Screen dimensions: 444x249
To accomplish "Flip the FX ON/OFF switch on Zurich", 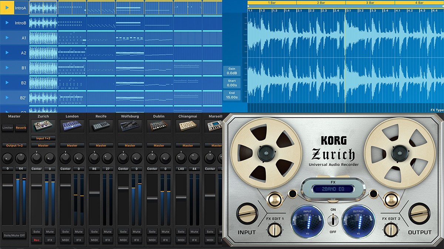I will coord(333,221).
